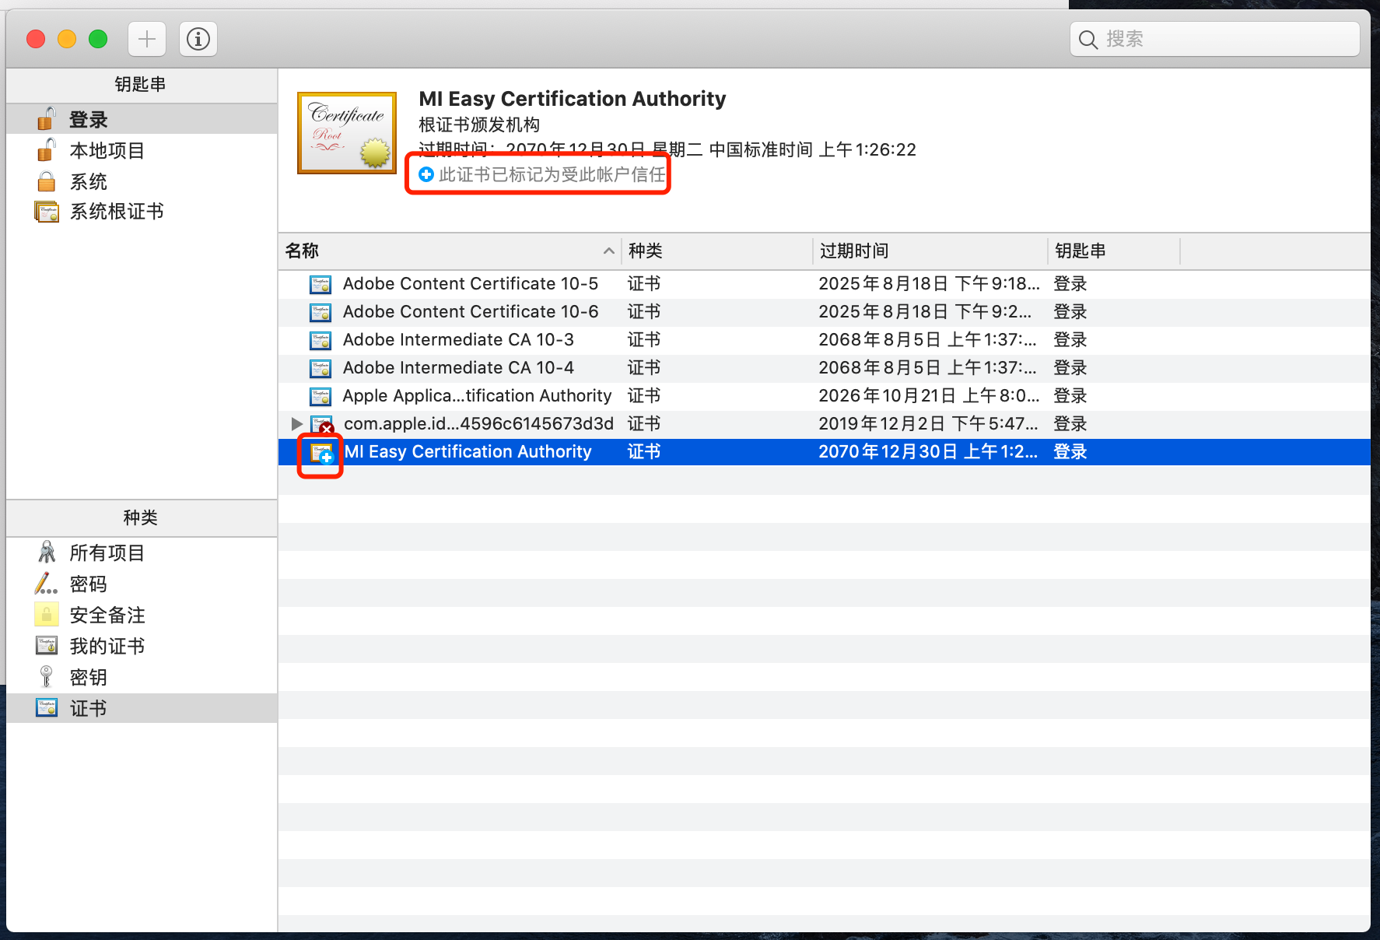This screenshot has height=940, width=1380.
Task: Click the 证书 category icon
Action: pyautogui.click(x=47, y=708)
